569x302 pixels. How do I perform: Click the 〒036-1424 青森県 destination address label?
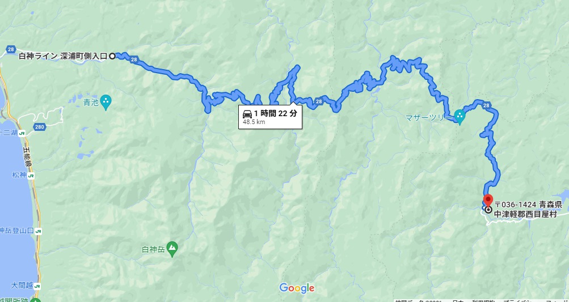click(528, 205)
